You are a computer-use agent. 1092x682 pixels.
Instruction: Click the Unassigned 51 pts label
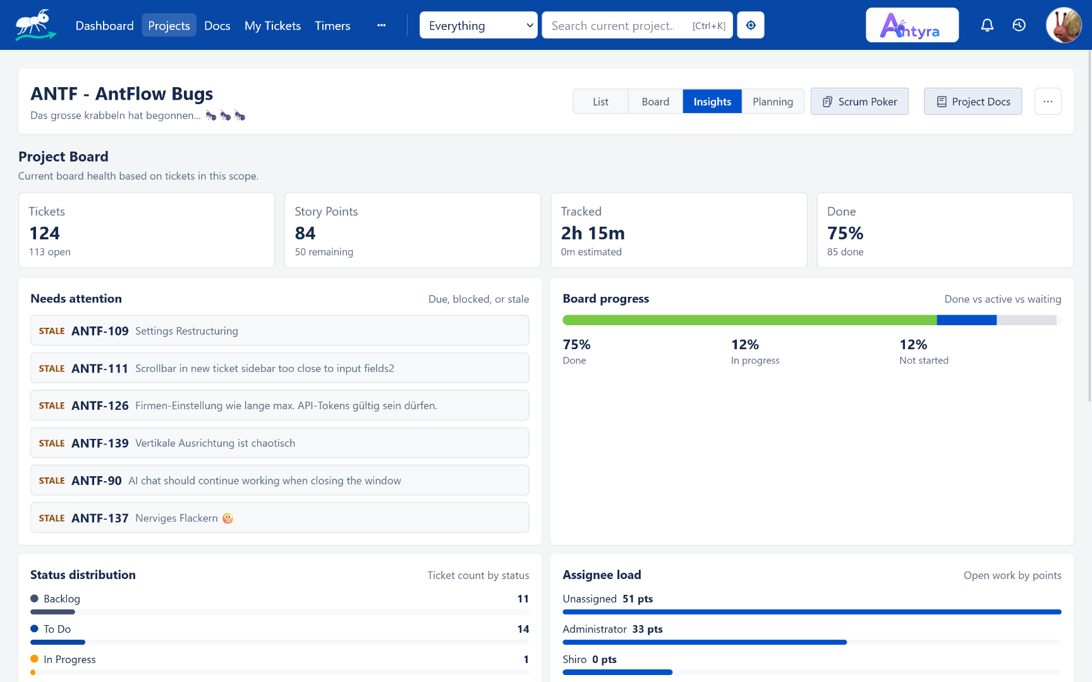click(608, 599)
